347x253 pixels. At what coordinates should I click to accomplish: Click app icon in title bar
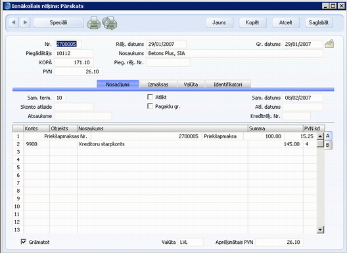[x=7, y=6]
